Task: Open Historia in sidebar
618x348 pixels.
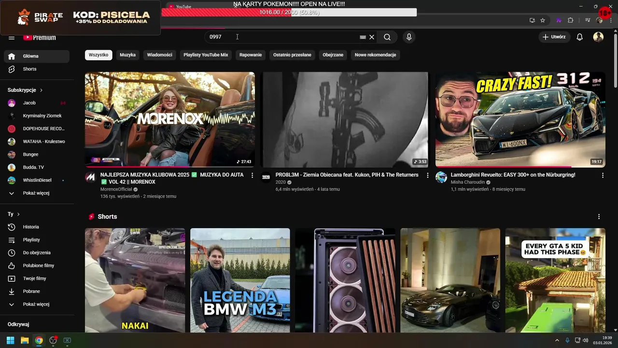Action: [x=37, y=227]
